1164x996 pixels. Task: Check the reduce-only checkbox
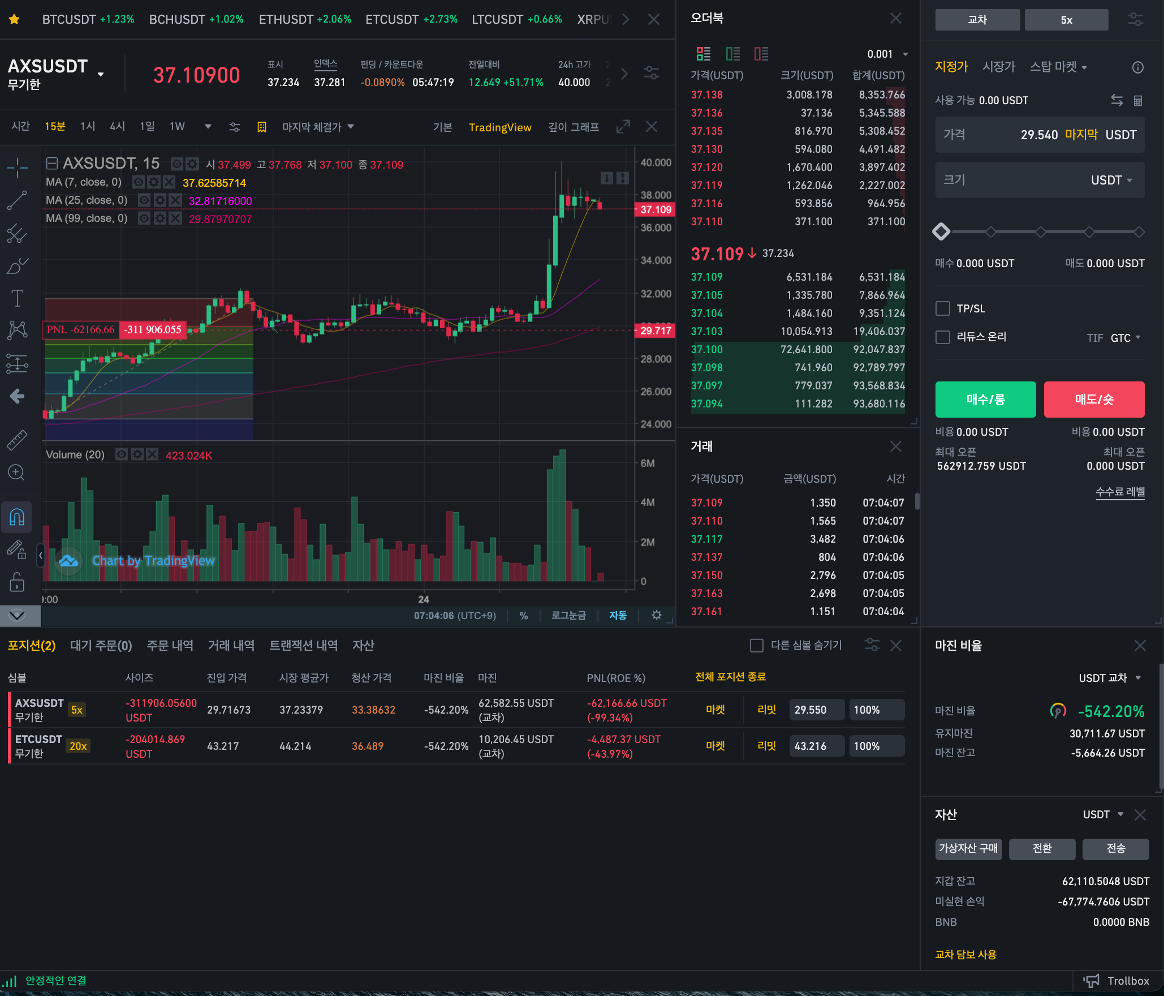[x=943, y=337]
